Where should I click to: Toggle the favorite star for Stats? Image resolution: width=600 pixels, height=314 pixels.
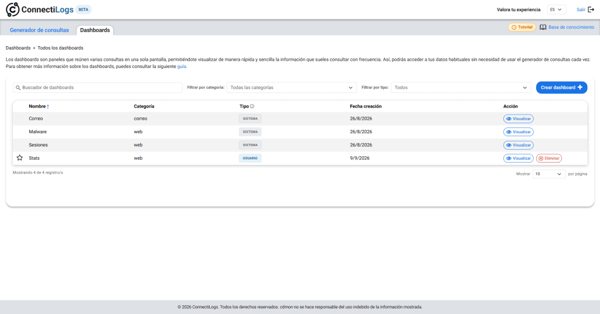(19, 158)
